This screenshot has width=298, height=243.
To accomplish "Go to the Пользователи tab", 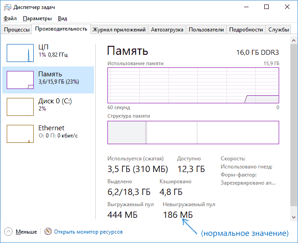I will [206, 30].
